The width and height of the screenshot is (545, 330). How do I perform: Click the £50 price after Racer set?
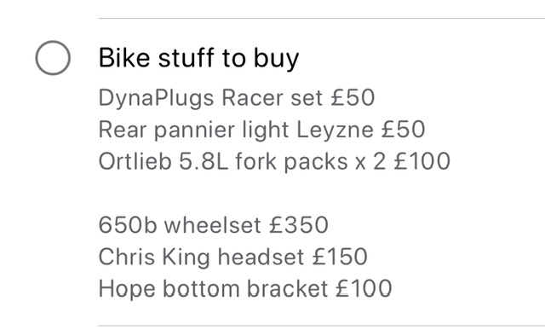click(x=353, y=98)
